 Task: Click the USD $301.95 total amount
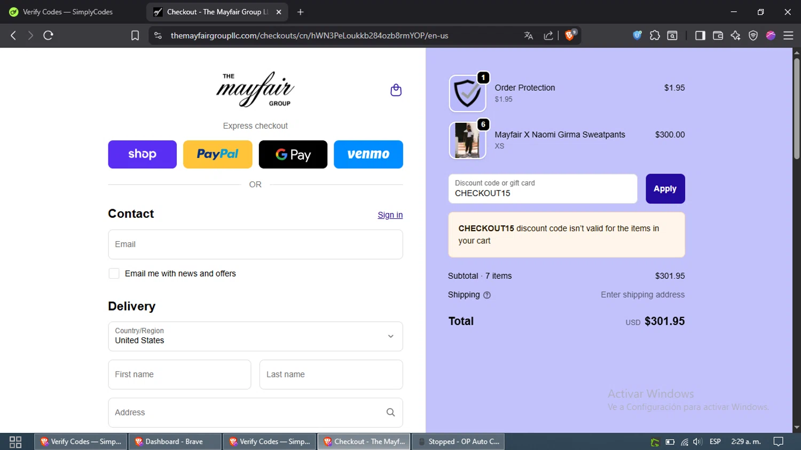(655, 321)
